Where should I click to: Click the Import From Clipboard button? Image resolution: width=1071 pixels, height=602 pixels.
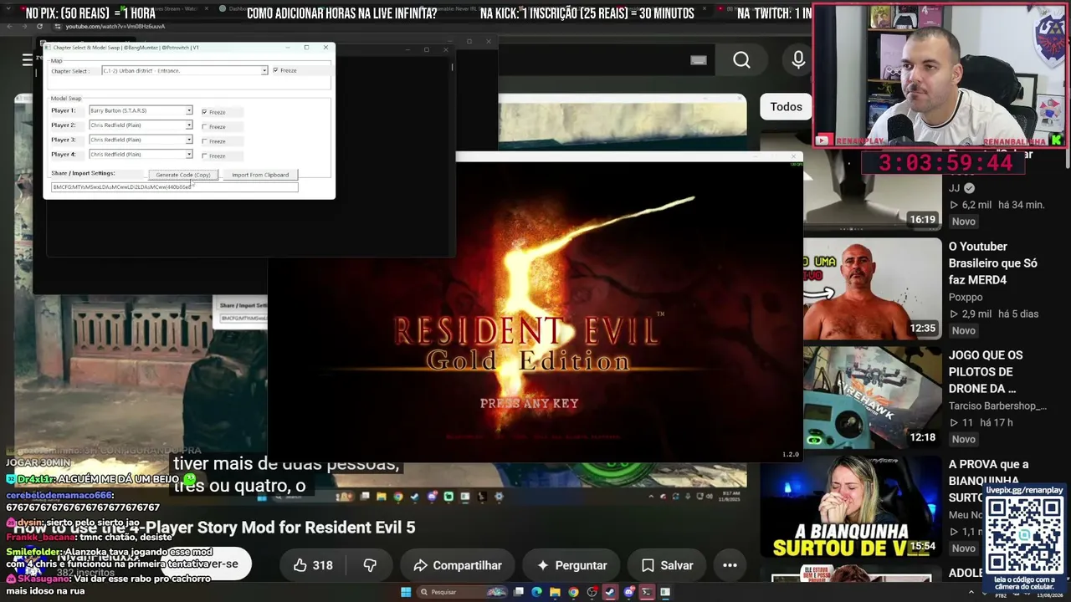point(260,175)
